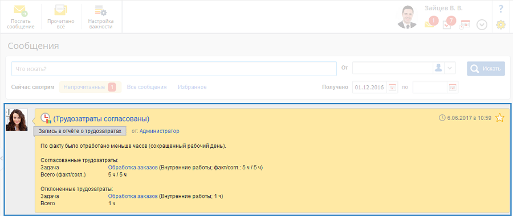
Task: Click the Запись в отчёте о трудозатратах tag
Action: tap(80, 131)
